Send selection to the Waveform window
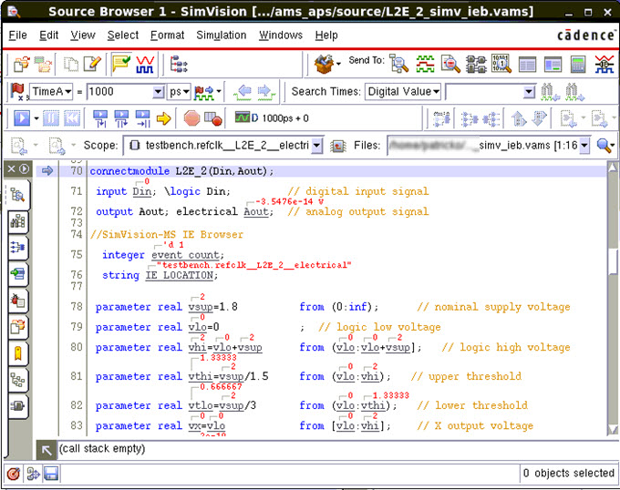 [x=425, y=64]
